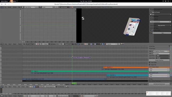Image resolution: width=172 pixels, height=97 pixels.
Task: Open the No Sync dropdown in the Timeline
Action: pyautogui.click(x=74, y=96)
